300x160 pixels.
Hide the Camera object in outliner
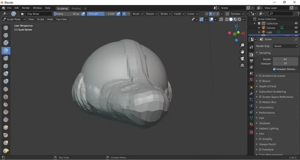(296, 28)
